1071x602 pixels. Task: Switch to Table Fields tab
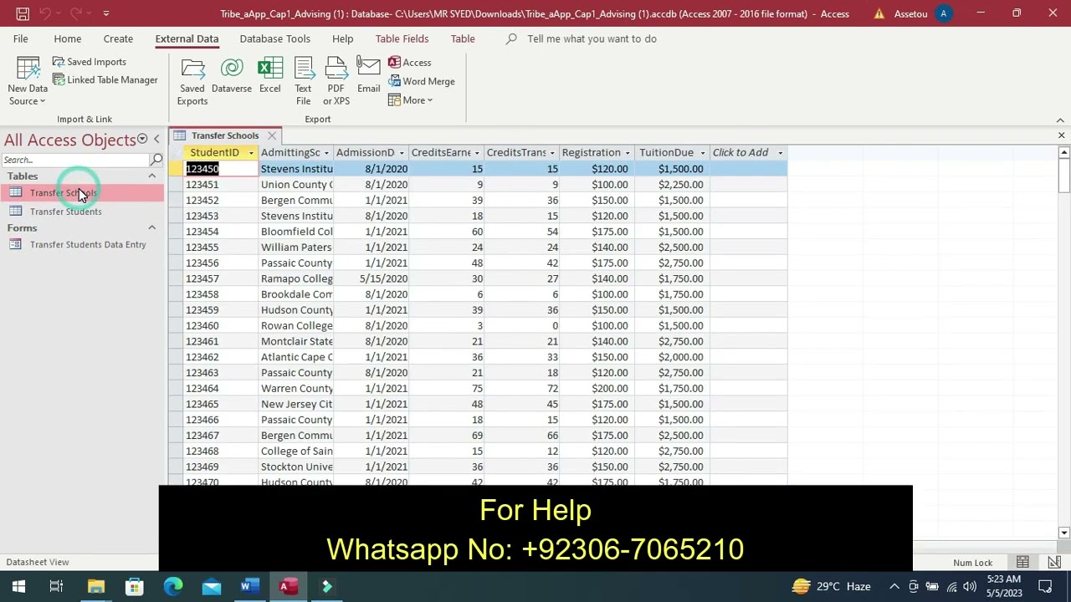click(x=402, y=38)
